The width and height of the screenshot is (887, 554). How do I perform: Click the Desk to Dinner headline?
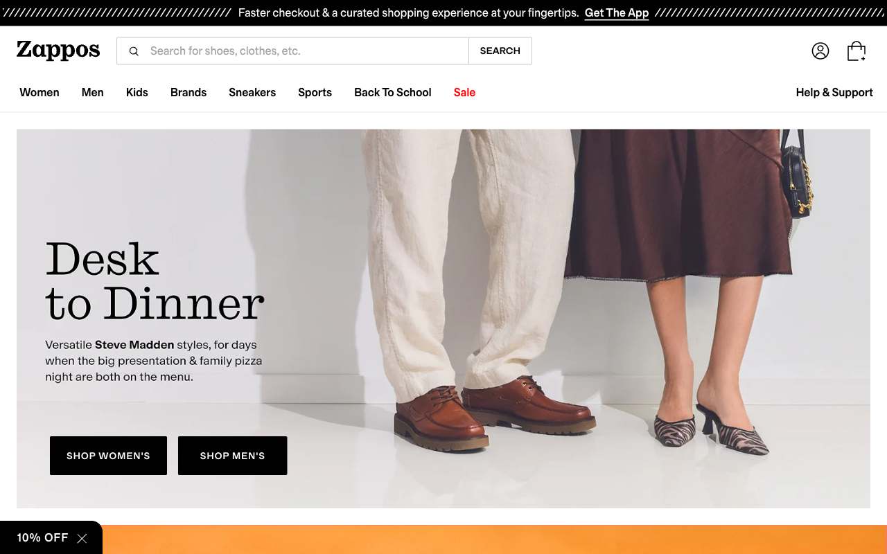(x=155, y=281)
